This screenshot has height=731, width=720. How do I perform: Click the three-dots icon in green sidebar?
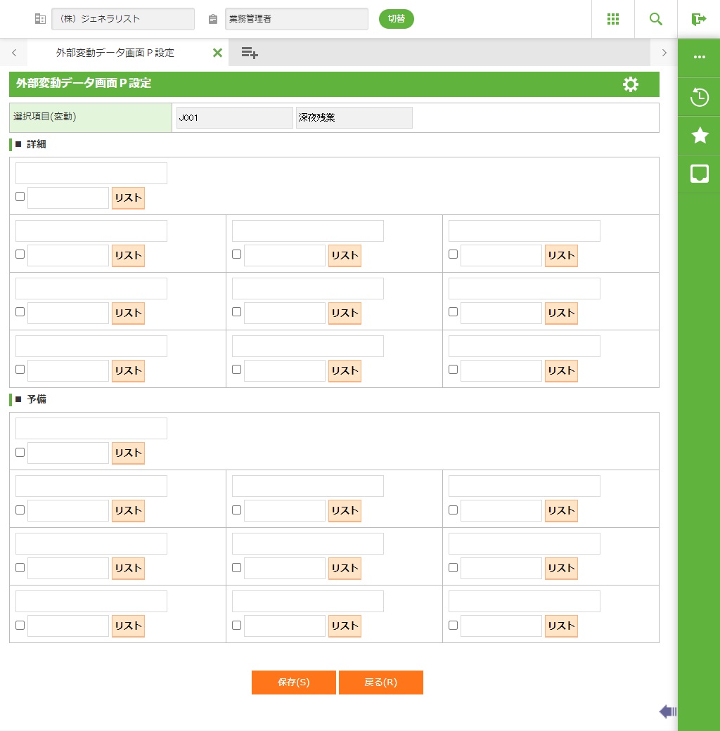tap(700, 58)
